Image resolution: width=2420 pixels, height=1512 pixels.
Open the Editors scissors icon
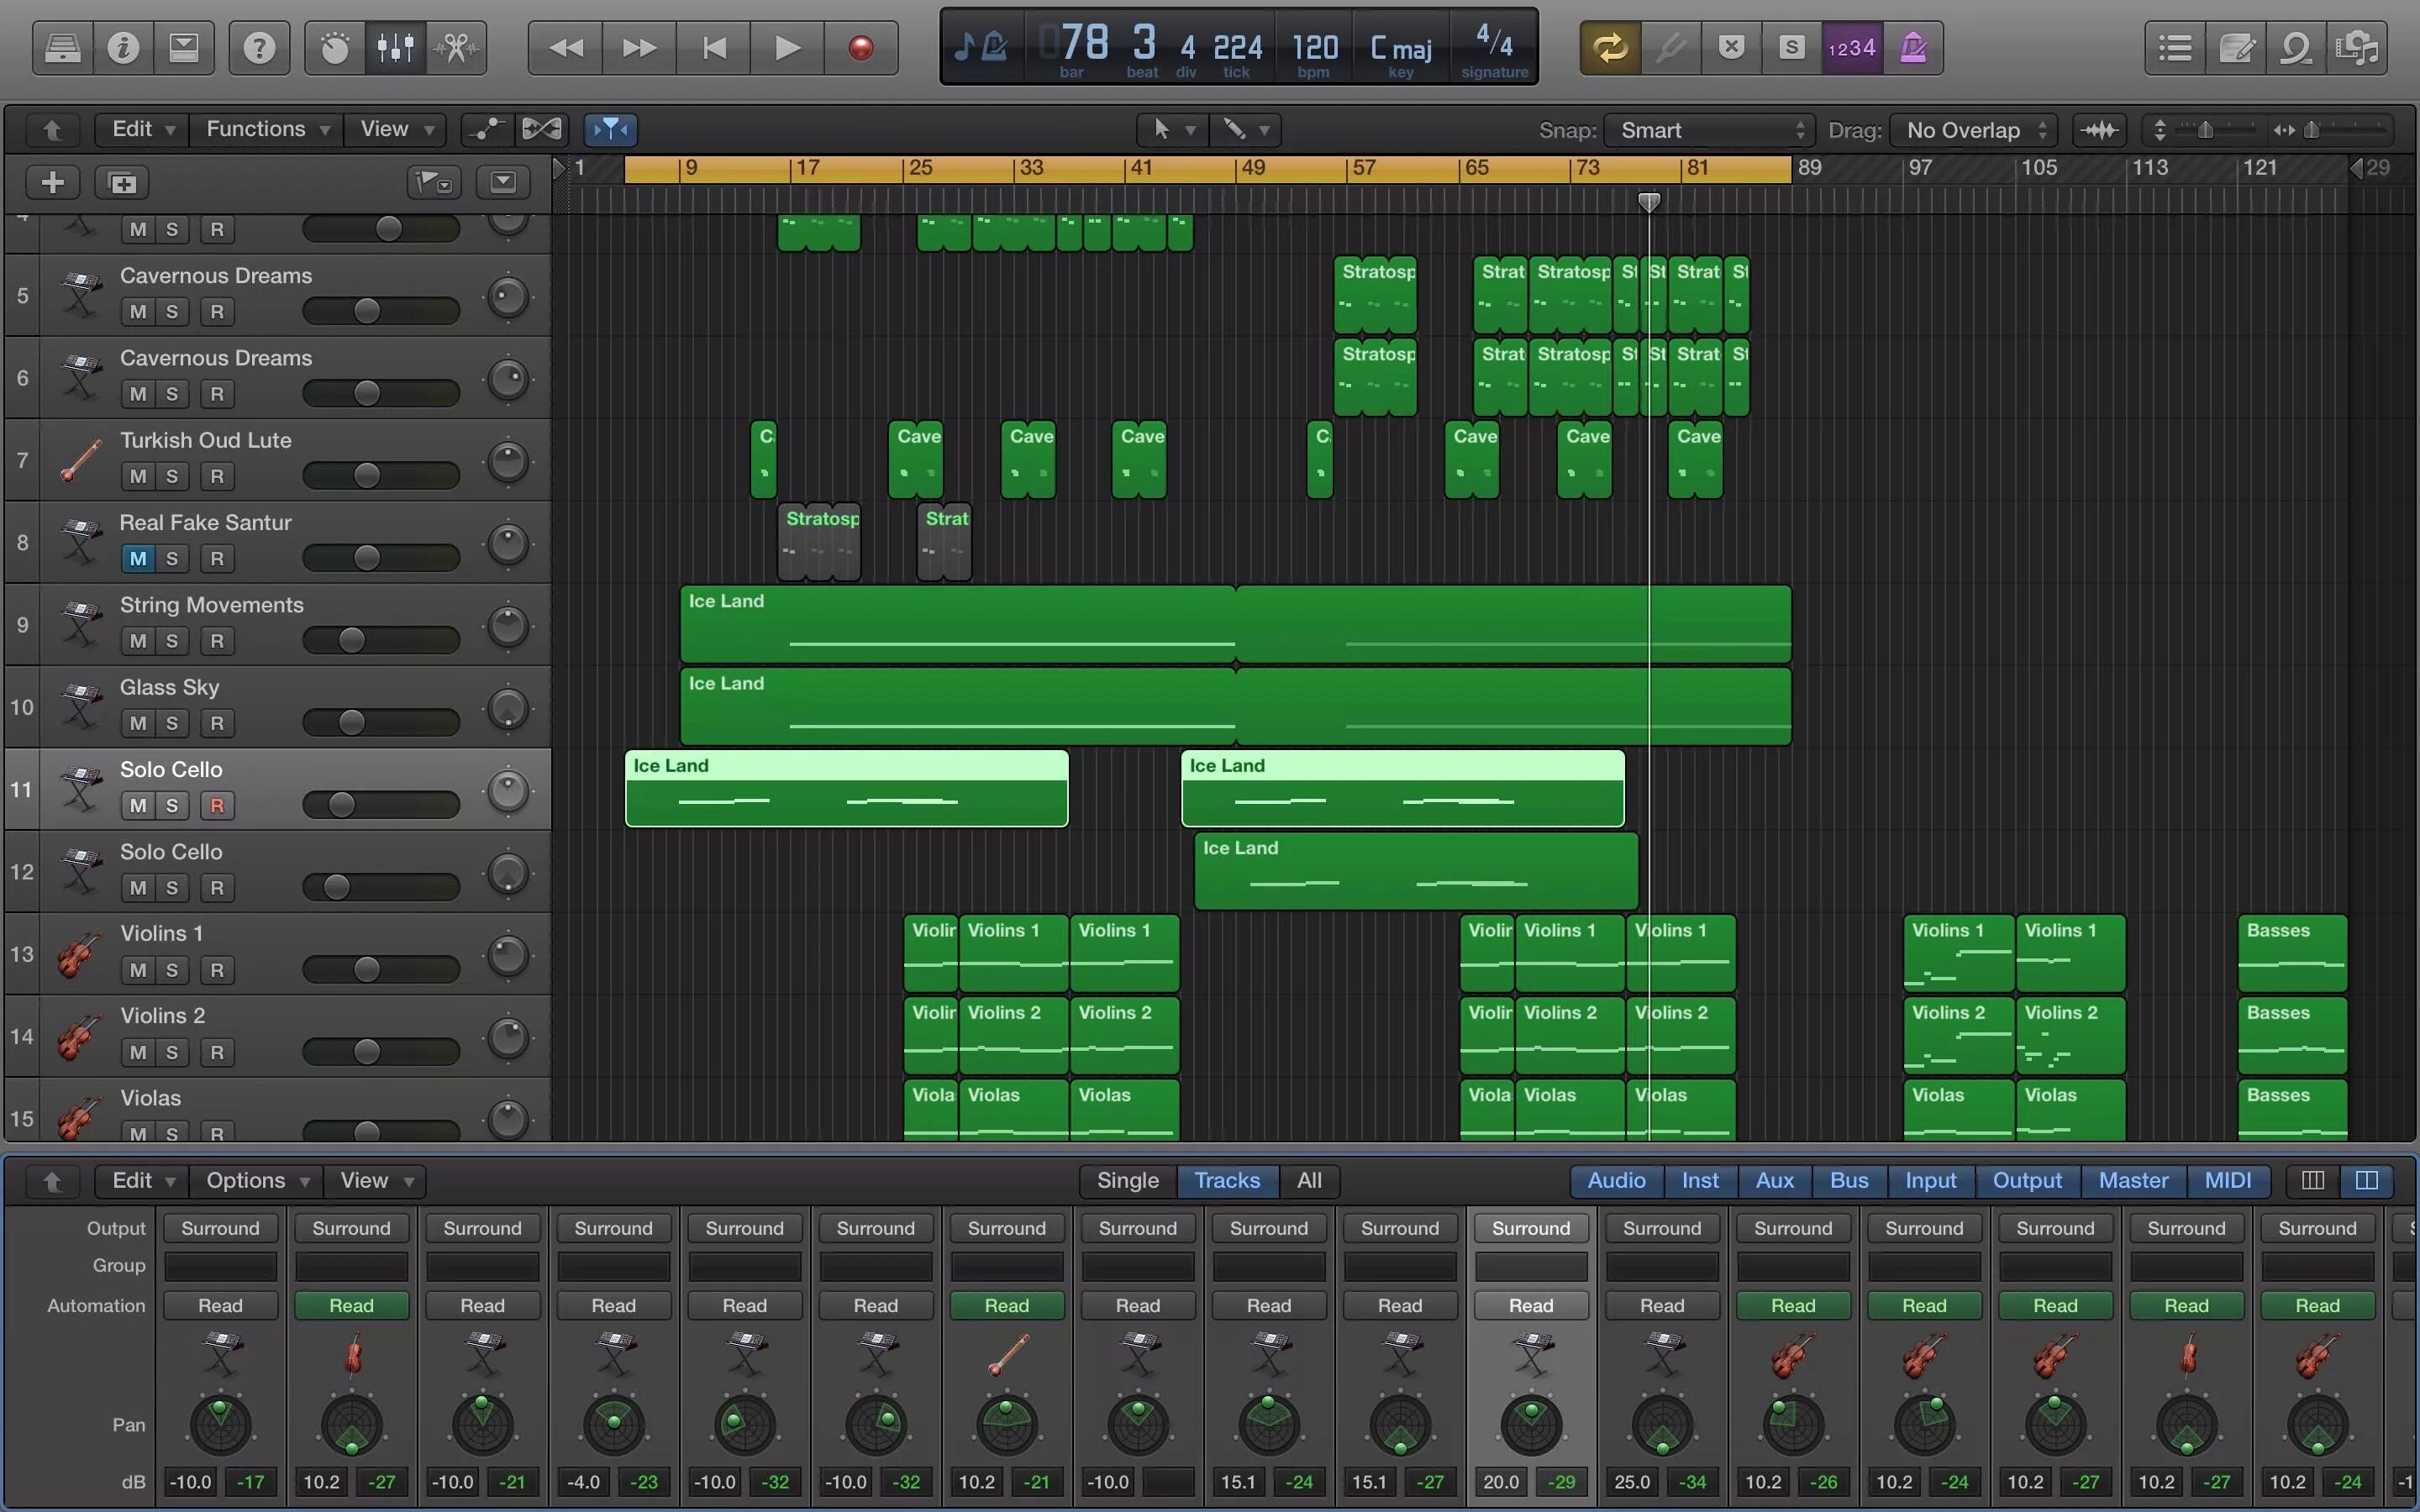[457, 47]
